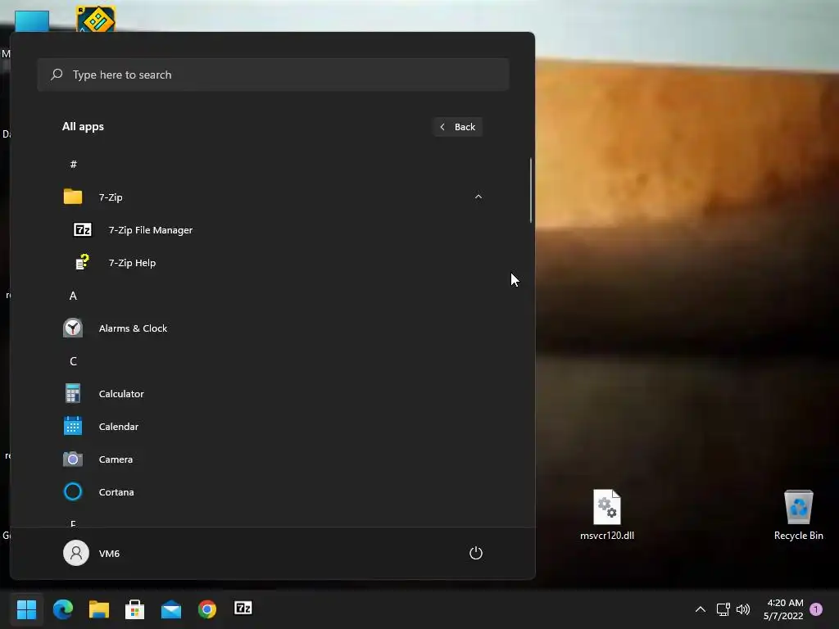The height and width of the screenshot is (629, 839).
Task: Show hidden icons tray chevron
Action: click(701, 609)
